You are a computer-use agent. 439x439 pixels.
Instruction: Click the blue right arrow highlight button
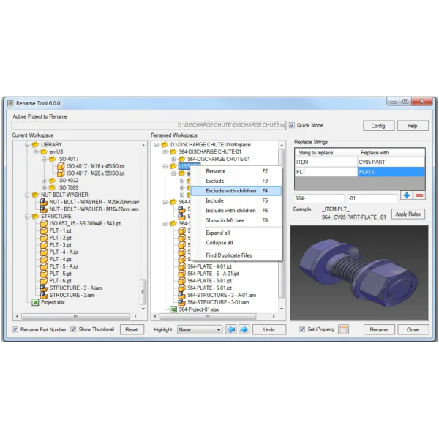[244, 329]
